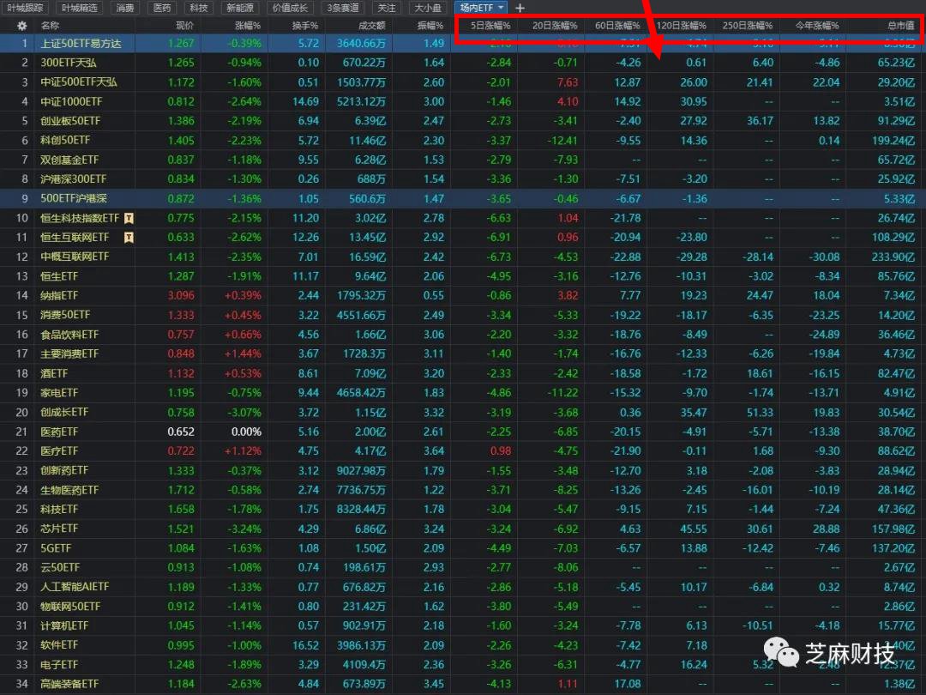The width and height of the screenshot is (926, 695).
Task: Select the 食品饮料ETF row name
Action: 69,335
